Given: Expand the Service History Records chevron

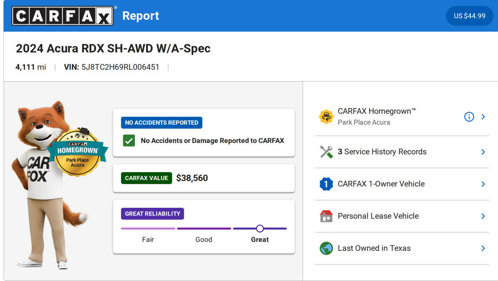Looking at the screenshot, I should [483, 152].
